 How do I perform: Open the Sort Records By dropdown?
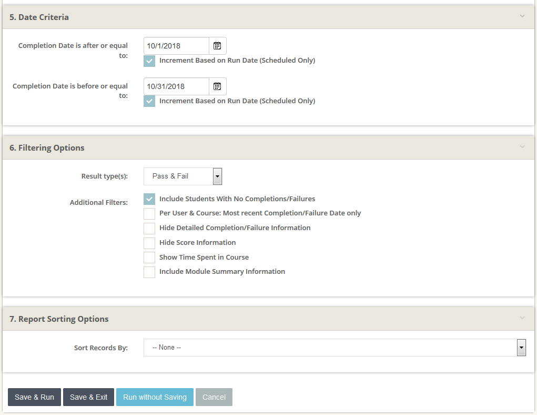tap(521, 348)
